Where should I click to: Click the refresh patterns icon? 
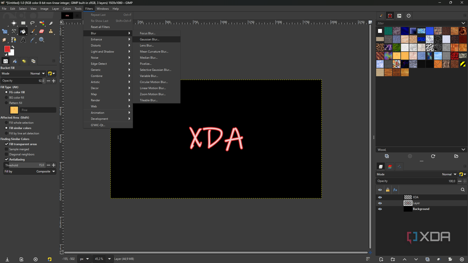click(433, 156)
